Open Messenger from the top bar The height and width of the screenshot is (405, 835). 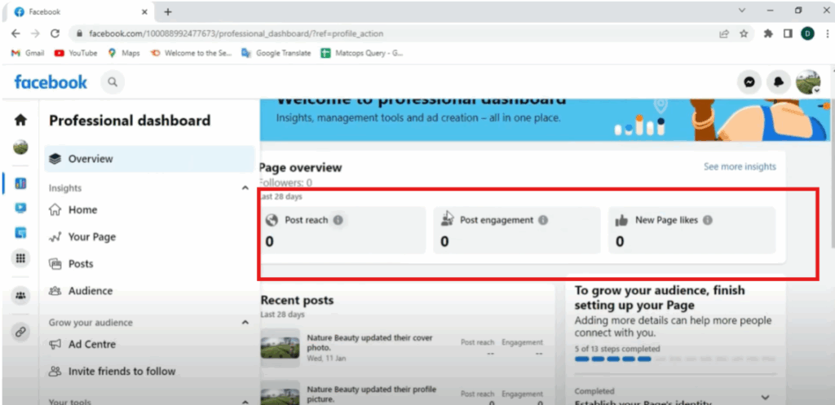[749, 82]
